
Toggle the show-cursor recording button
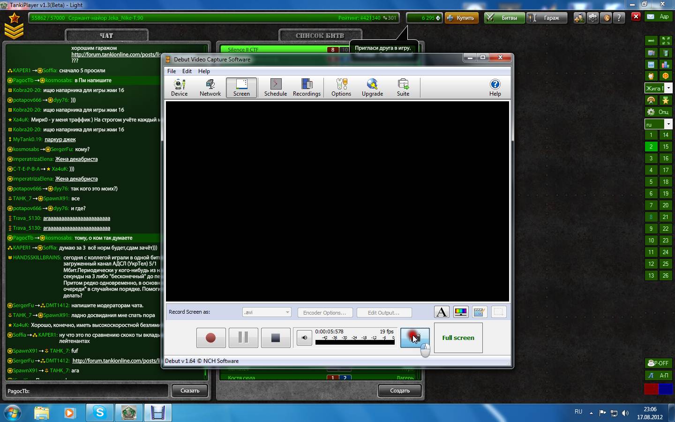(414, 338)
